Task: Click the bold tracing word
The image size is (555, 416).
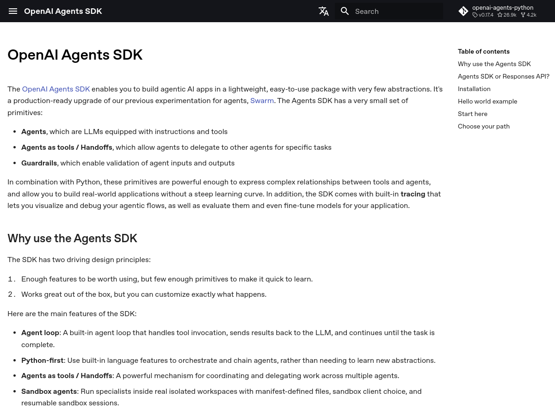Action: click(x=413, y=194)
